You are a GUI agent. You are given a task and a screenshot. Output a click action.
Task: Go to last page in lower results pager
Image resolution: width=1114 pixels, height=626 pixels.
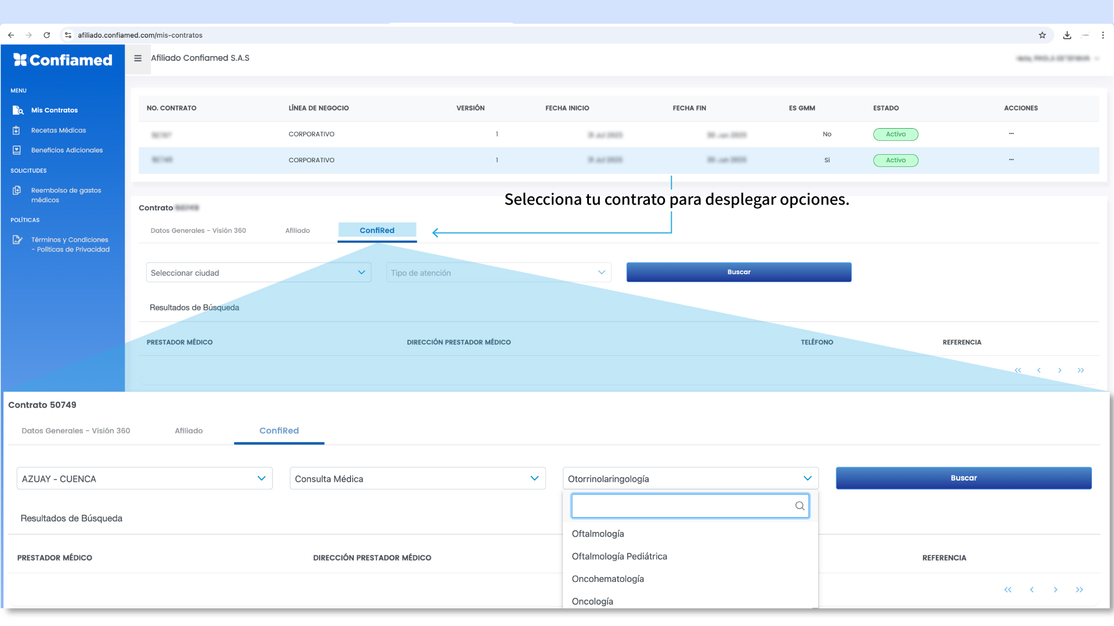pos(1079,589)
